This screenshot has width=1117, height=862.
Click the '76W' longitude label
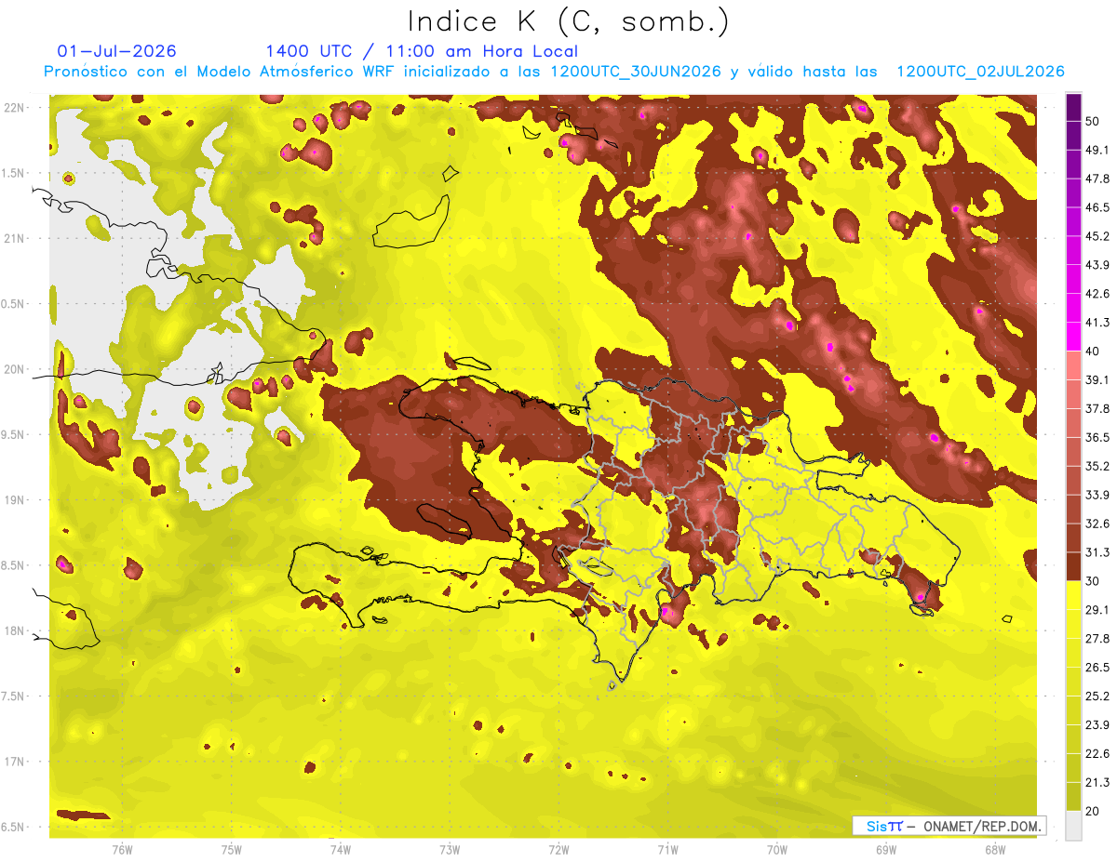coord(122,851)
